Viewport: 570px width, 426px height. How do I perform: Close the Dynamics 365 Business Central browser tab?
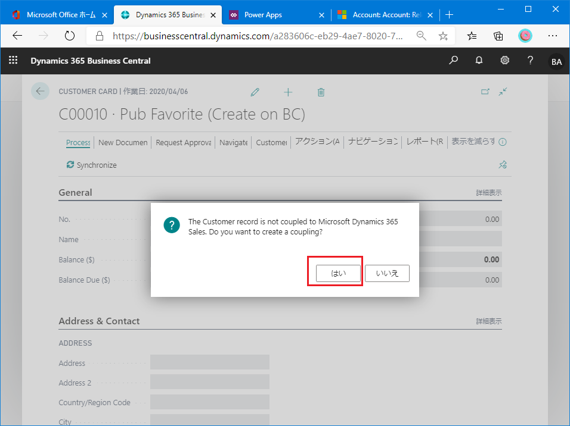[213, 15]
